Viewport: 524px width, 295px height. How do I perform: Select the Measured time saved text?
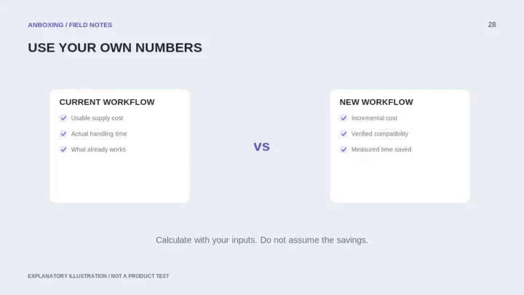click(381, 149)
